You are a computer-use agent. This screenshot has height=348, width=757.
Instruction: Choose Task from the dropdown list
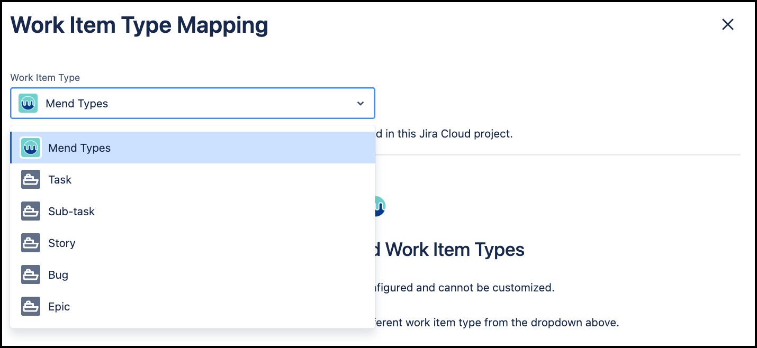coord(60,180)
